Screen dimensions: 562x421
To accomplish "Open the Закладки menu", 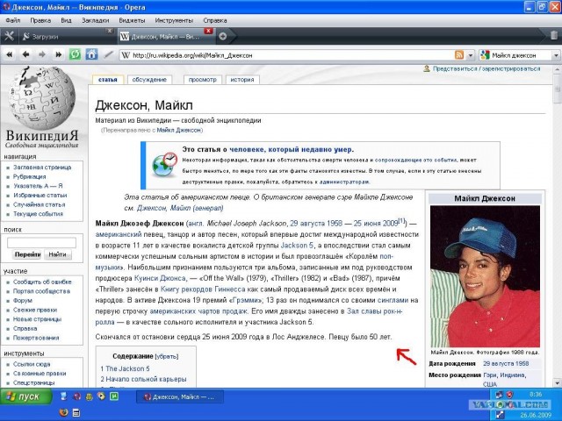I will [x=96, y=20].
